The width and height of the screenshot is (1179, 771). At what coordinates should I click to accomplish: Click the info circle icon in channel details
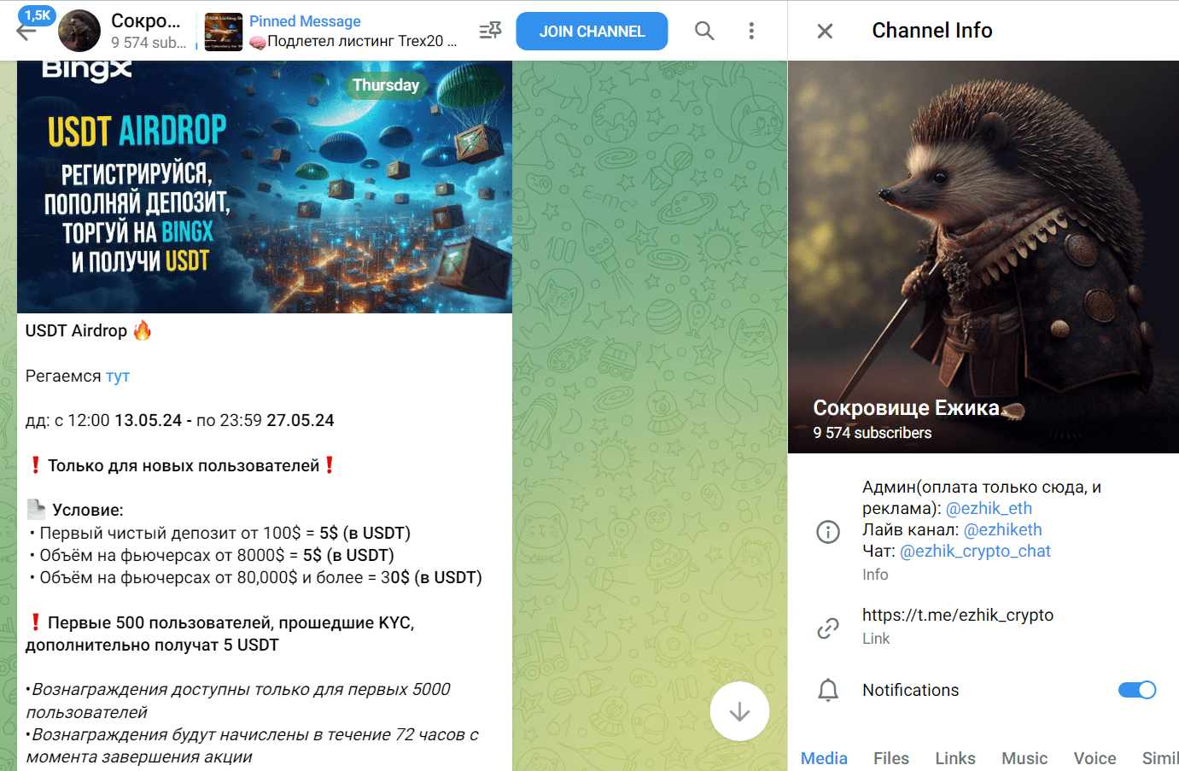click(x=828, y=532)
